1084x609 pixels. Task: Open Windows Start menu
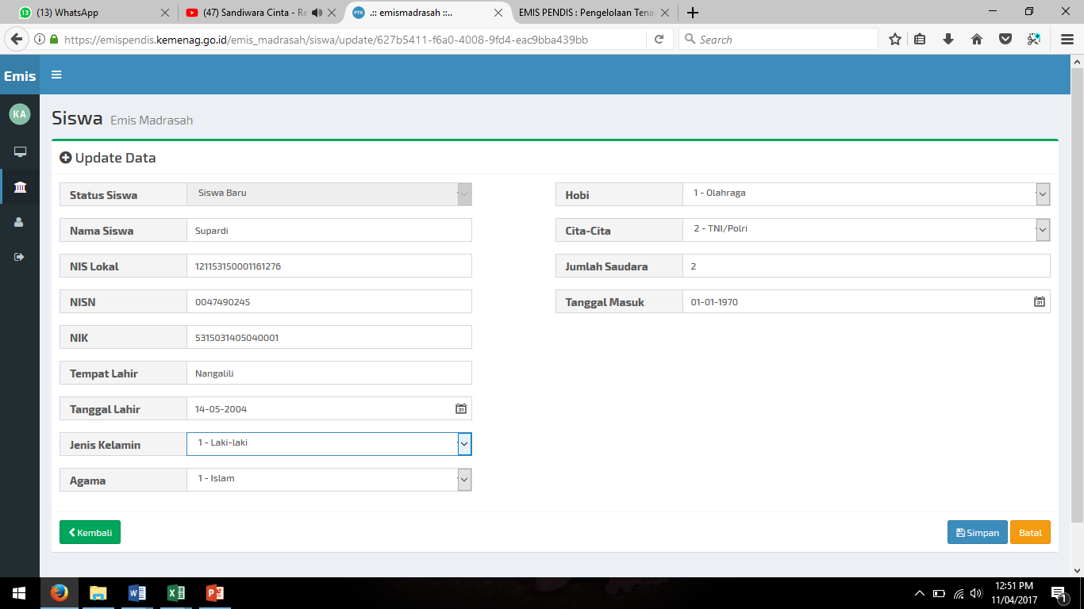click(19, 593)
